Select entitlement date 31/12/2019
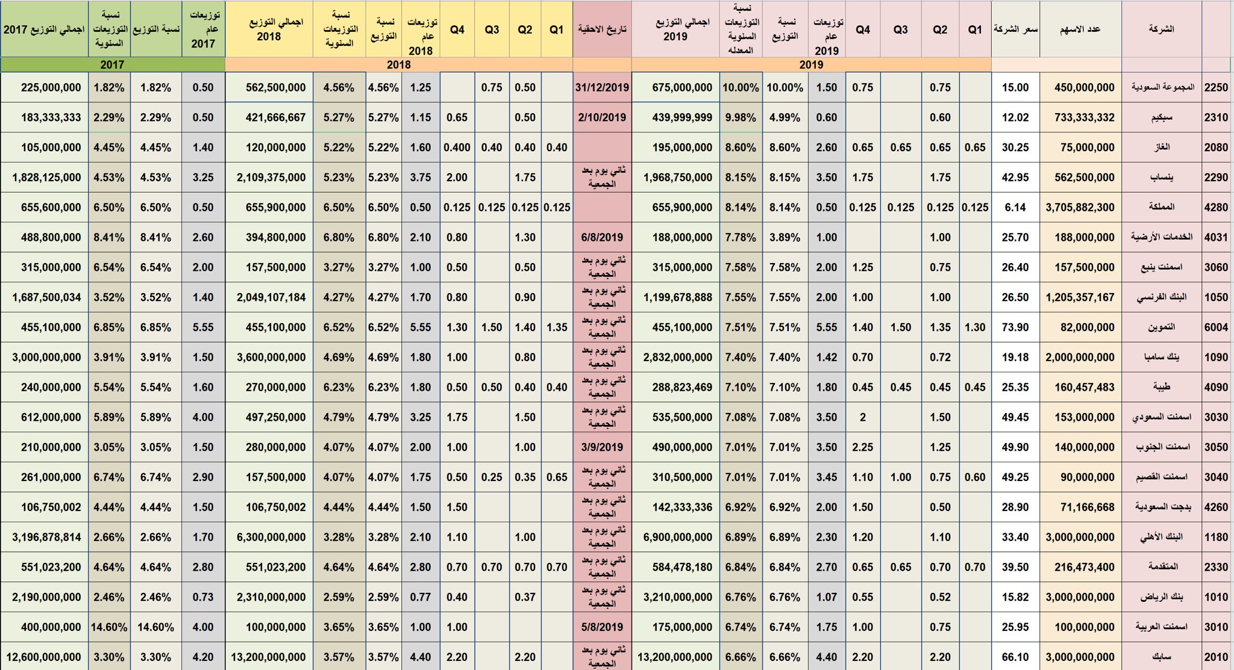1234x670 pixels. [602, 87]
